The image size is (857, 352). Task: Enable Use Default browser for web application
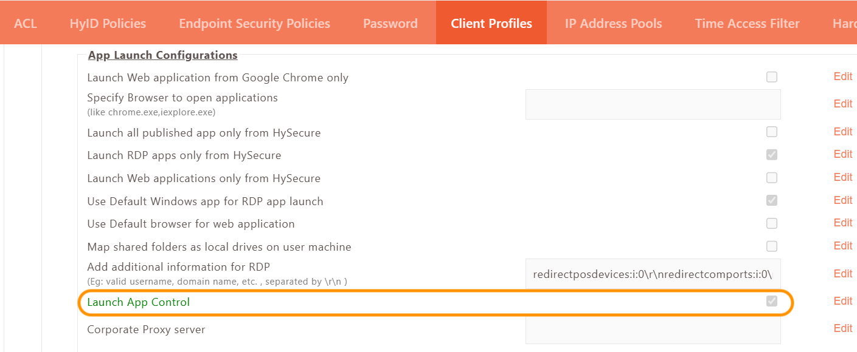(x=772, y=223)
